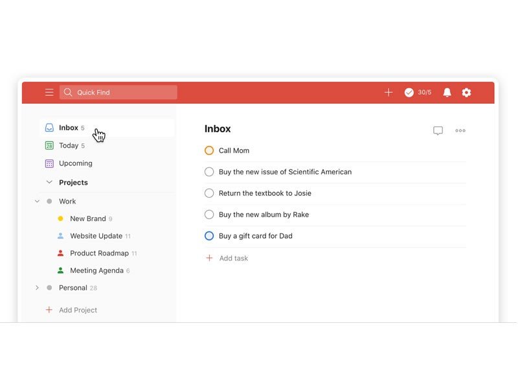Screen dimensions: 518x389
Task: Click the Today calendar icon
Action: click(50, 145)
